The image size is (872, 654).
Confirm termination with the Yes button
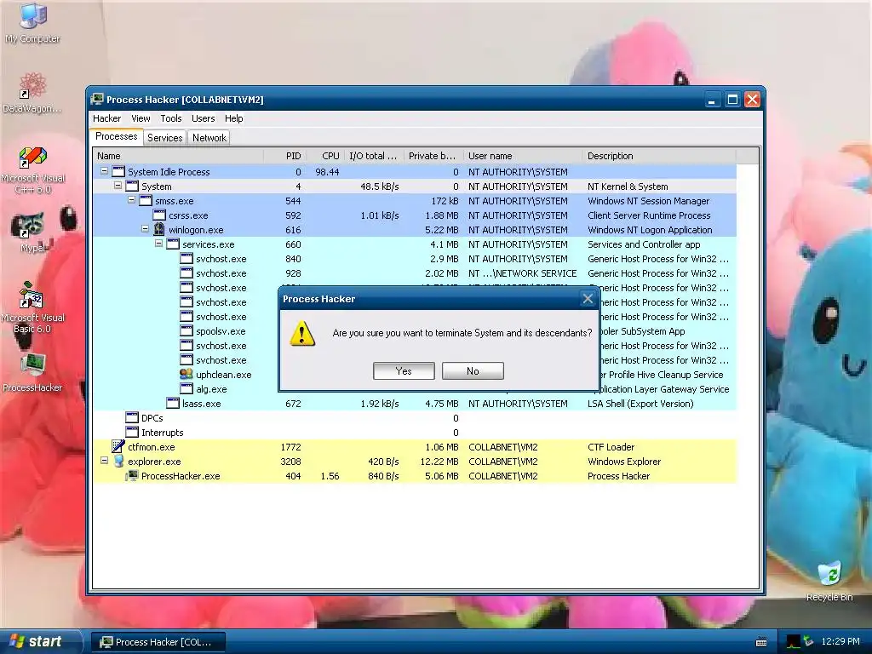click(x=404, y=371)
